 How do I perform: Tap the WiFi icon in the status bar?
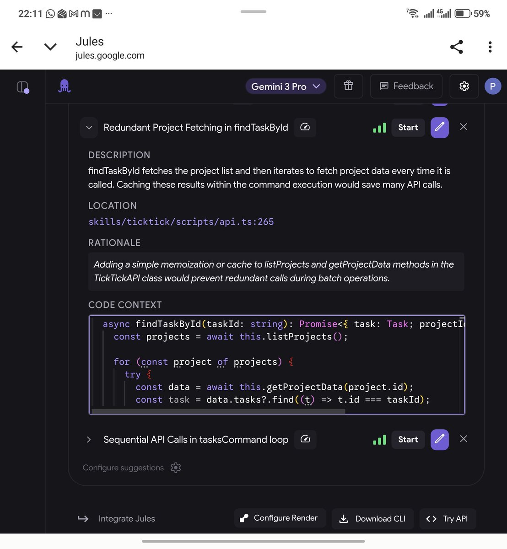[x=412, y=13]
